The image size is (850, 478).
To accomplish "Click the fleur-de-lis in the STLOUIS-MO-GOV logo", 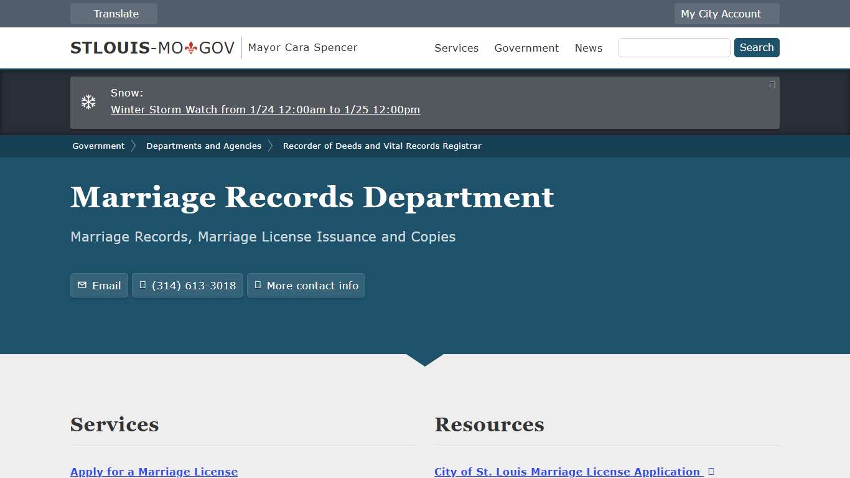I will click(191, 46).
